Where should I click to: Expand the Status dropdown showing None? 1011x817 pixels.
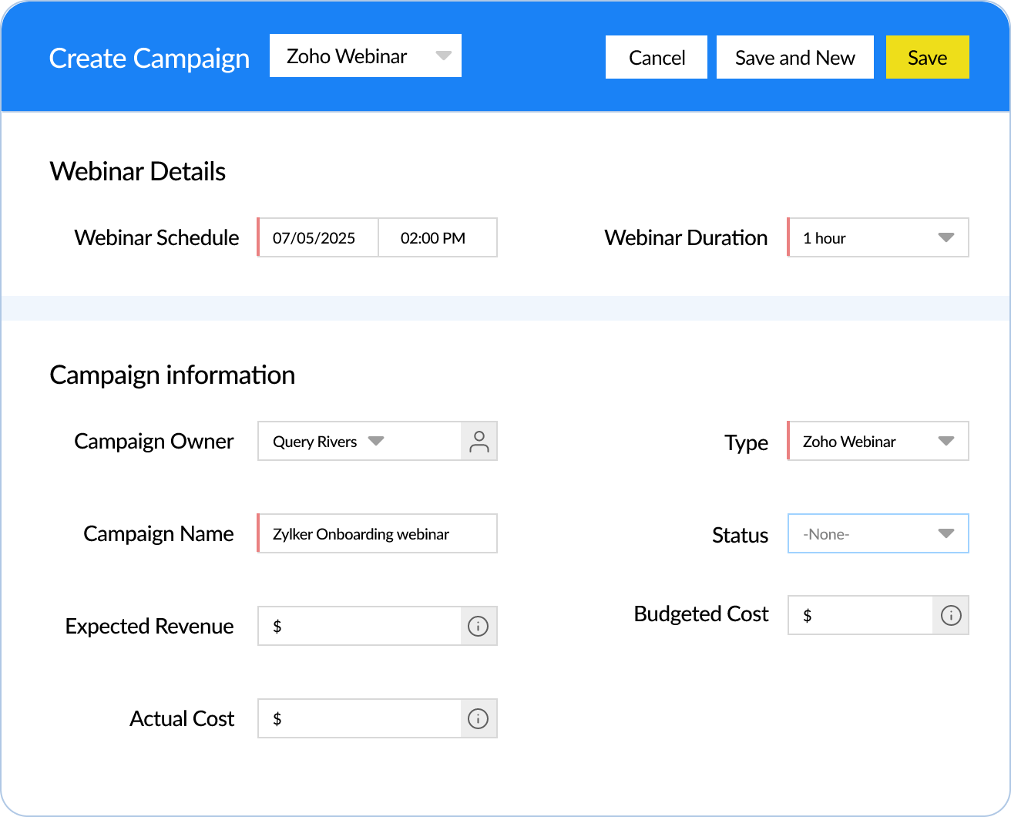[x=946, y=533]
